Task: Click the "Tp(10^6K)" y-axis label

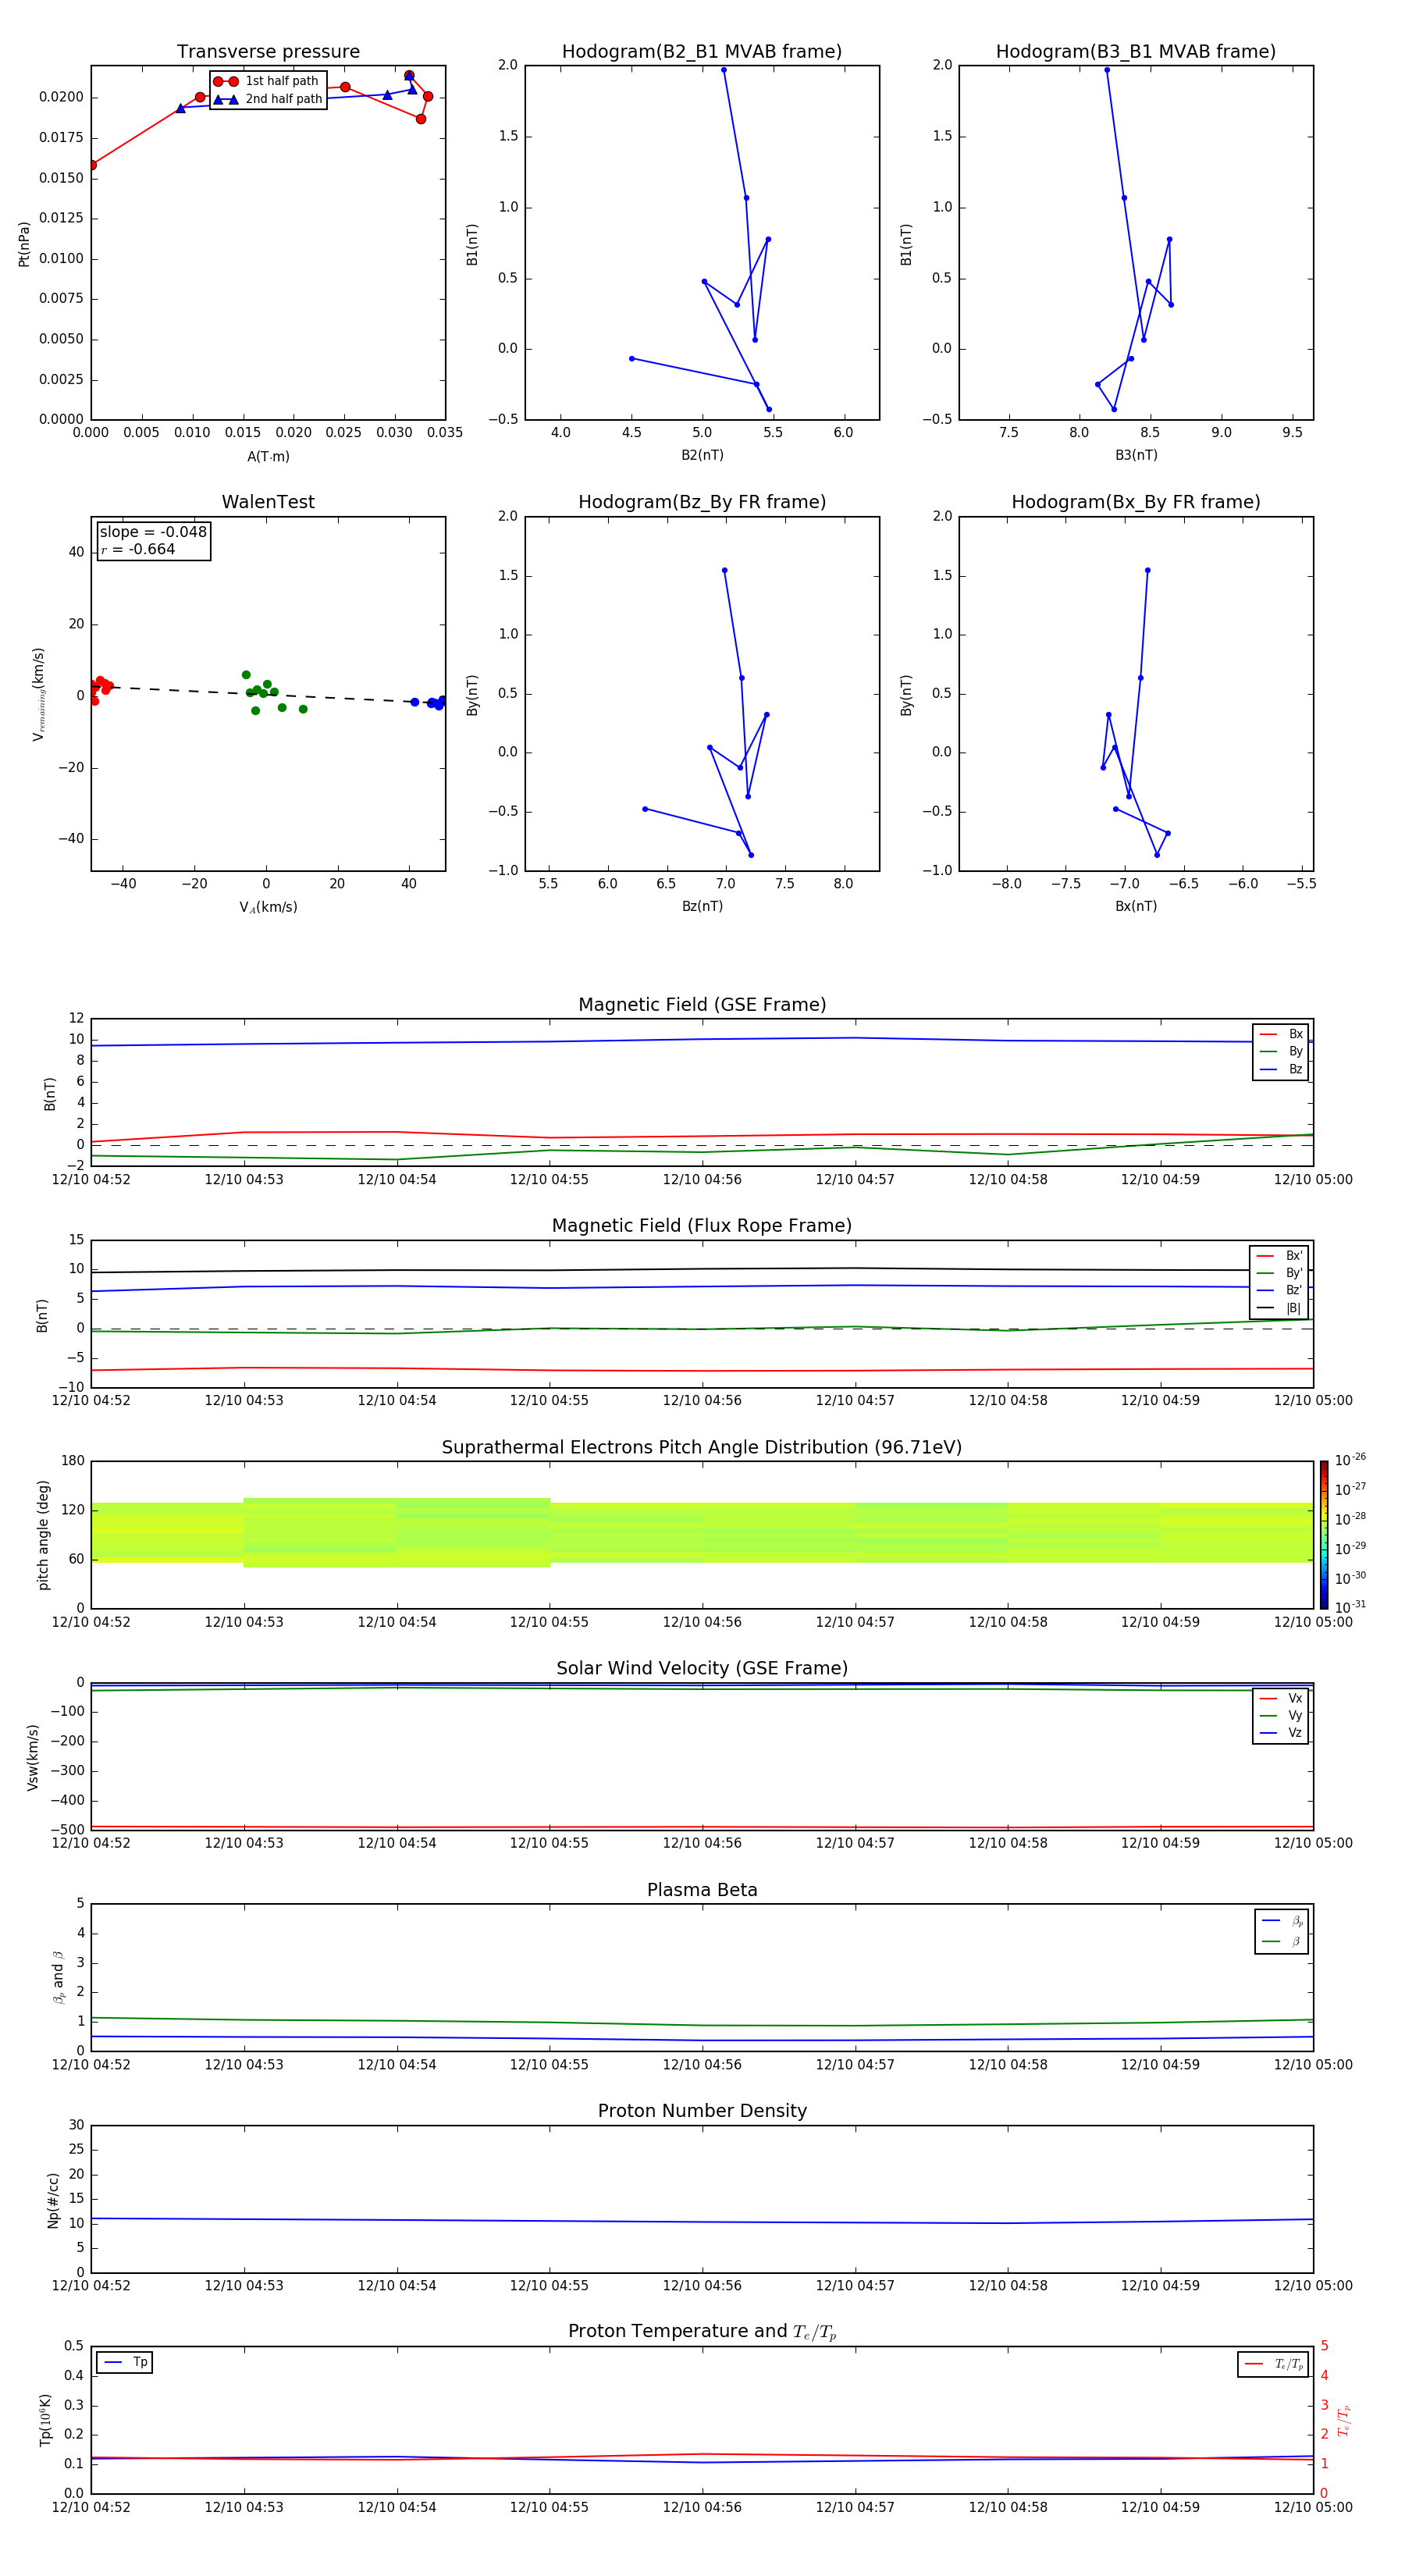Action: (x=45, y=2420)
